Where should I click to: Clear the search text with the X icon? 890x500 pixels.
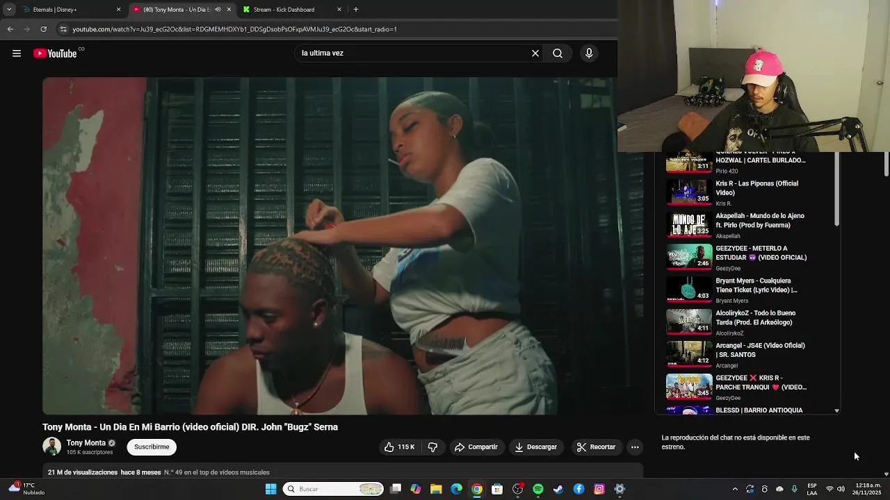coord(535,53)
